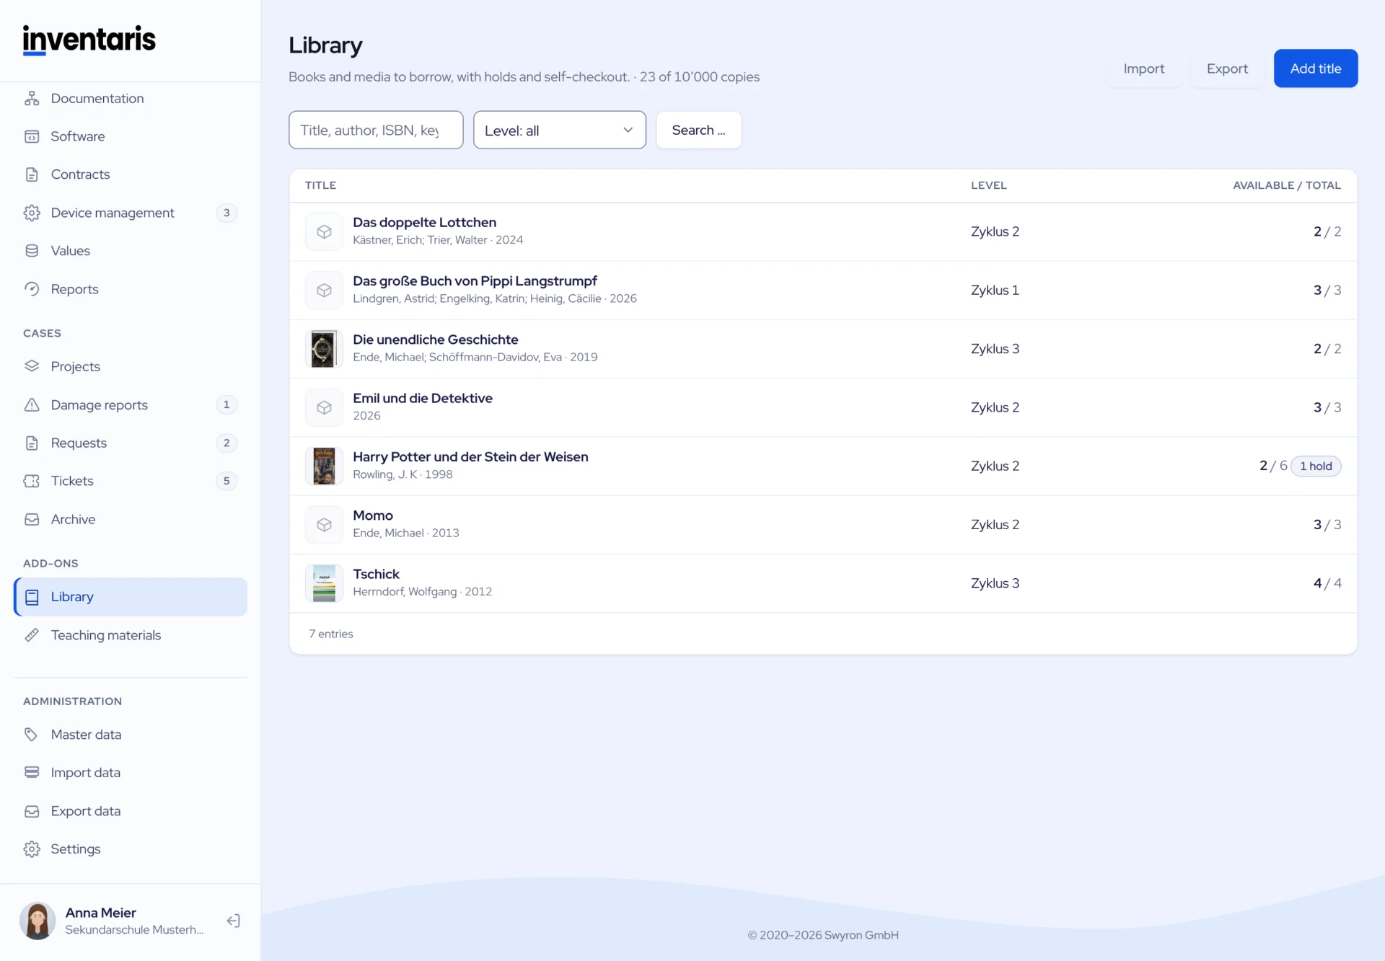Open the Momo book entry

(x=372, y=515)
